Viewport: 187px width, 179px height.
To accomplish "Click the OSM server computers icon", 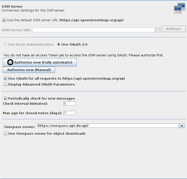I will click(180, 8).
